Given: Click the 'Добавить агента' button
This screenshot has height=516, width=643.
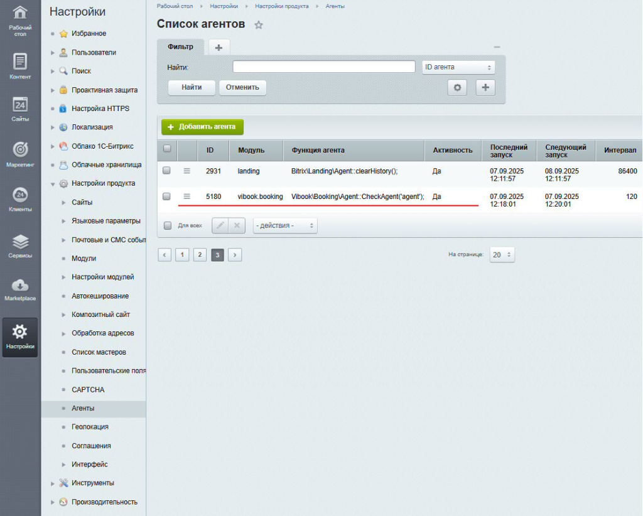Looking at the screenshot, I should coord(202,127).
